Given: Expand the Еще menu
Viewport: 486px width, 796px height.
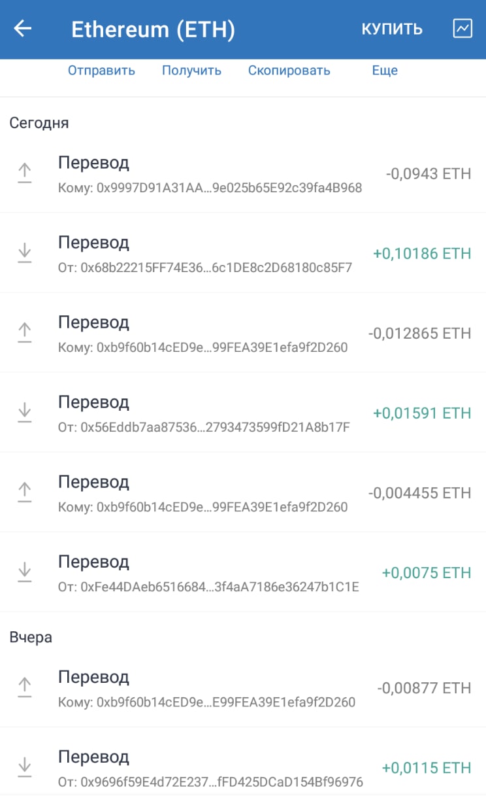Looking at the screenshot, I should pyautogui.click(x=385, y=71).
